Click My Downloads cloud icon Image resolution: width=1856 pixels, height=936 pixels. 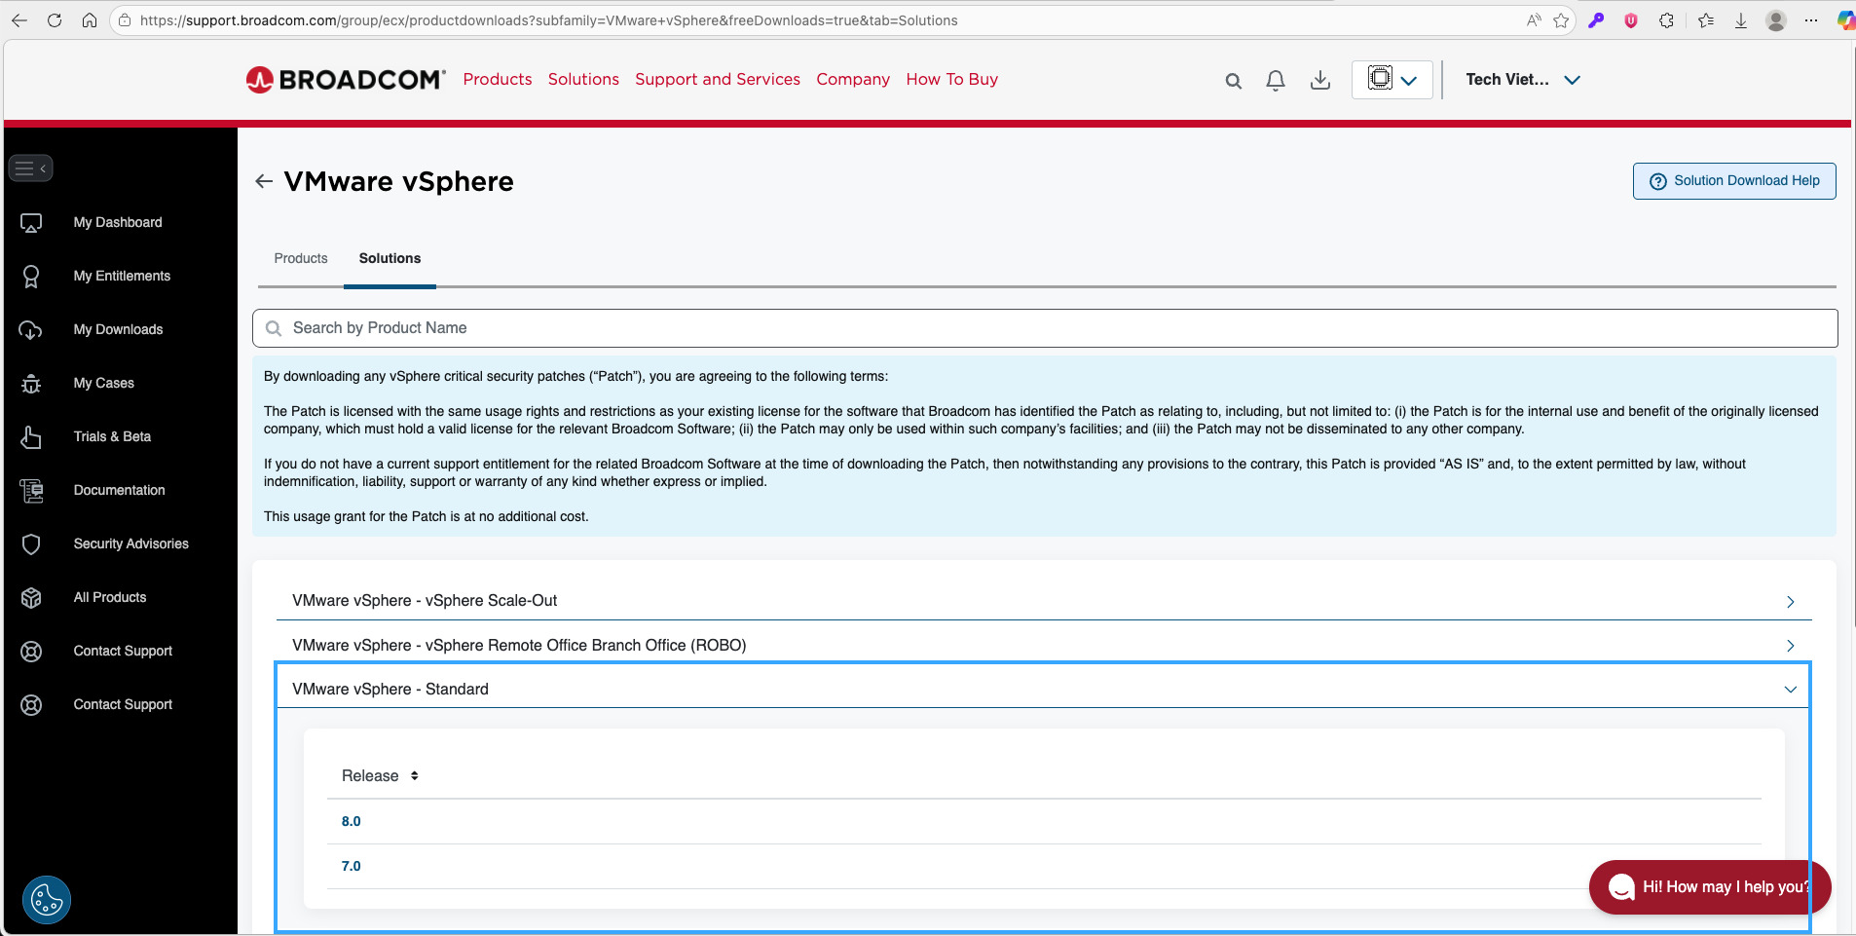click(x=31, y=330)
